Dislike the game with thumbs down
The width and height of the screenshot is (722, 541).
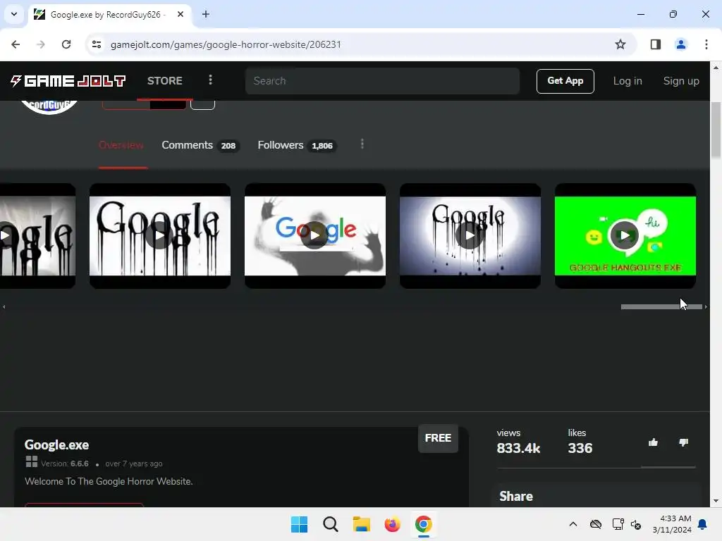(683, 442)
